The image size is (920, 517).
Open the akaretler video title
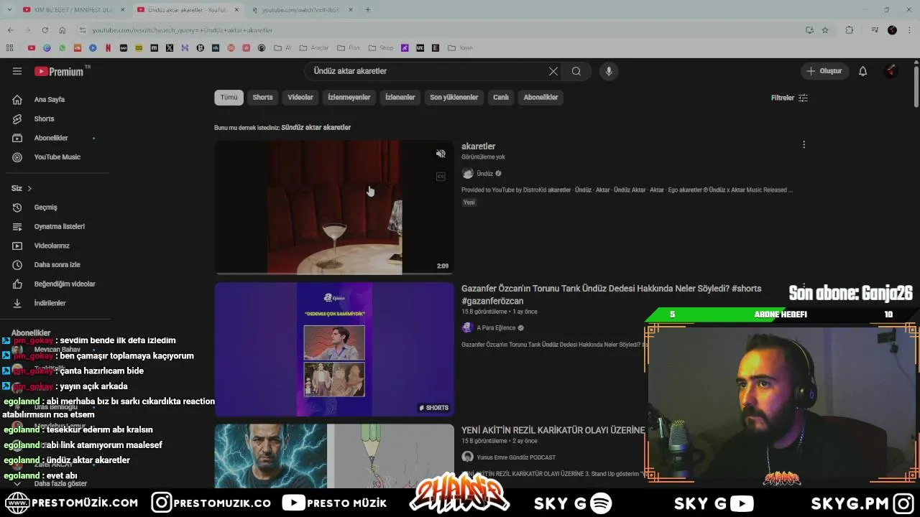coord(479,146)
